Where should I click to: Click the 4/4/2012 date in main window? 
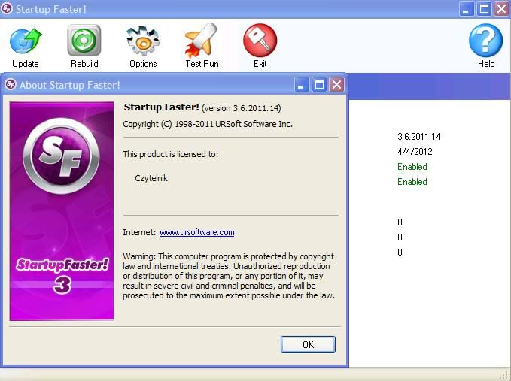click(x=415, y=152)
